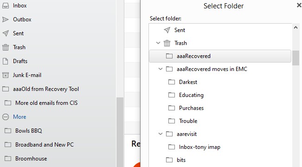Image resolution: width=302 pixels, height=167 pixels.
Task: Select the aaaRecovered folder in dialog
Action: click(x=220, y=56)
